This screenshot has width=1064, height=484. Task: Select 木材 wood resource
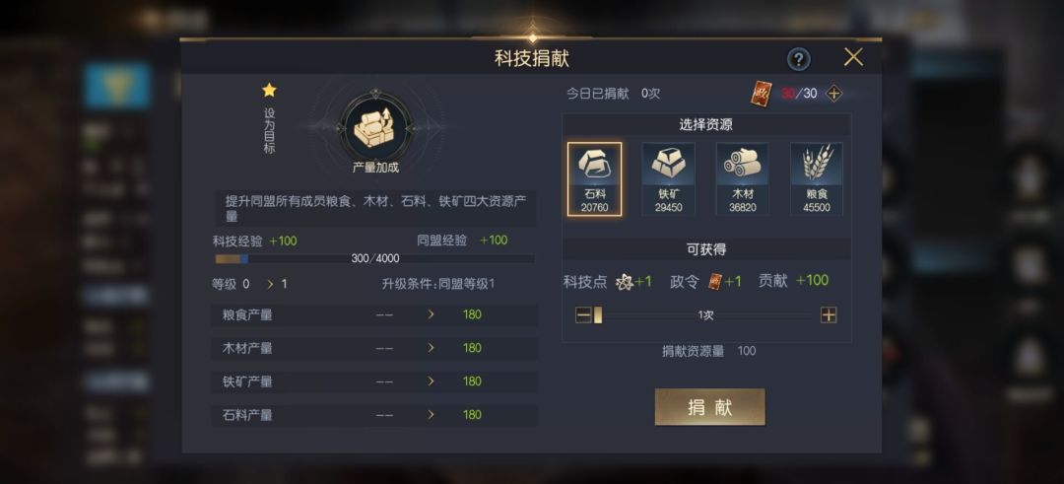[743, 179]
